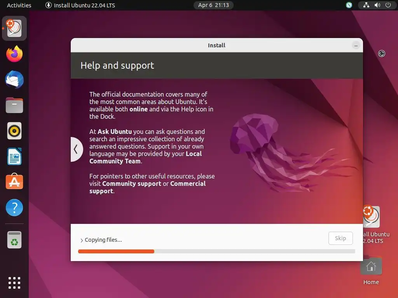Image resolution: width=398 pixels, height=298 pixels.
Task: Click the 'Install' window title
Action: [x=216, y=45]
